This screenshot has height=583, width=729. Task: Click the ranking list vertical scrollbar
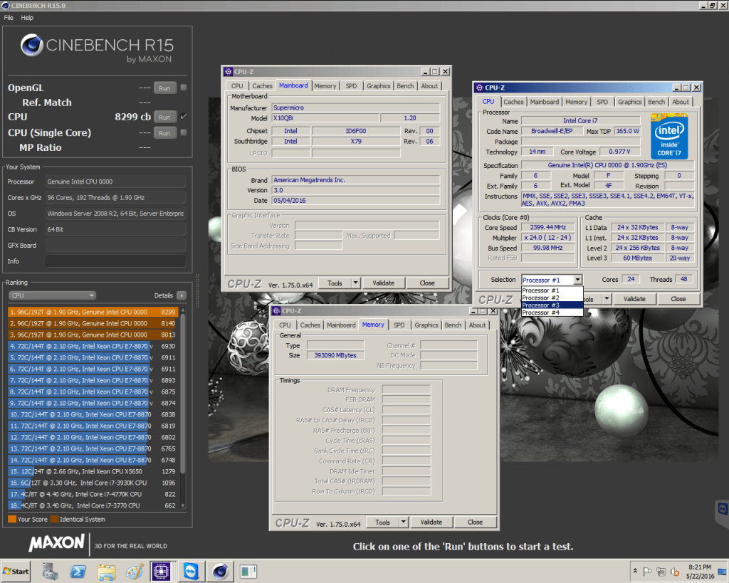tap(183, 392)
